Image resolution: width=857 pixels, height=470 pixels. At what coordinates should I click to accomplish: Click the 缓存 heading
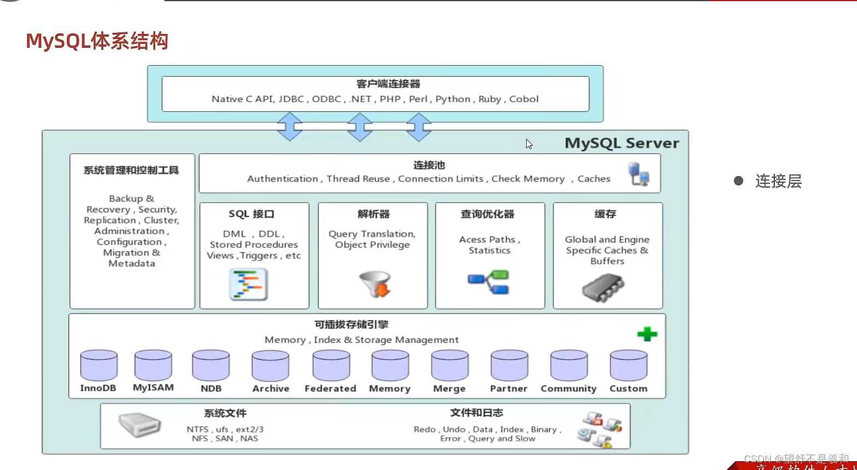605,214
